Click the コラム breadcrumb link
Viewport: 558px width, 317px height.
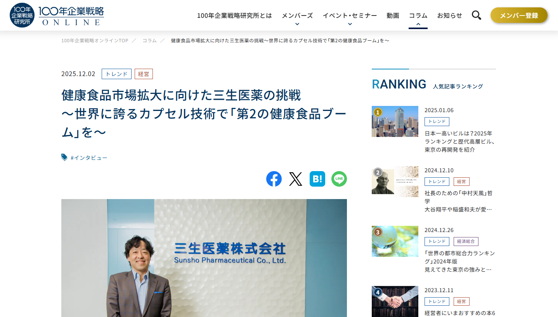(x=149, y=41)
